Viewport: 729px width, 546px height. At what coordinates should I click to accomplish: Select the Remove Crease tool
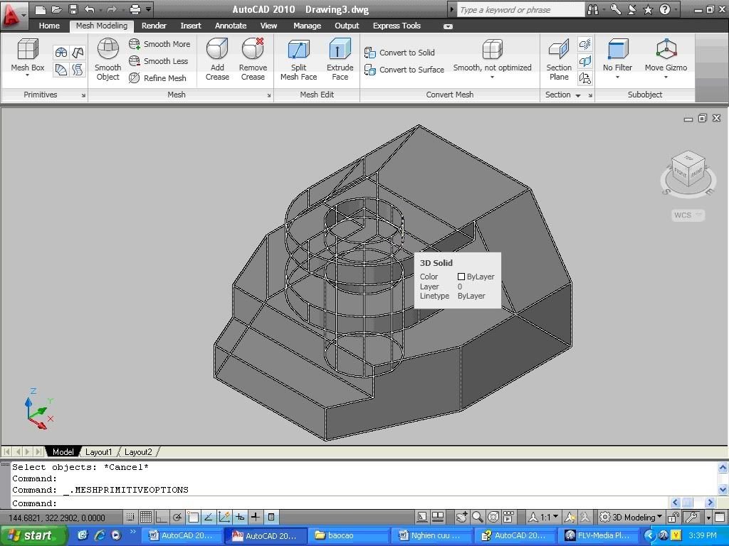(253, 50)
